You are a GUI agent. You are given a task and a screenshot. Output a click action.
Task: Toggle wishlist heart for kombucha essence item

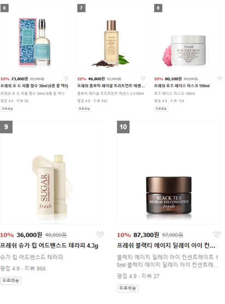[143, 78]
